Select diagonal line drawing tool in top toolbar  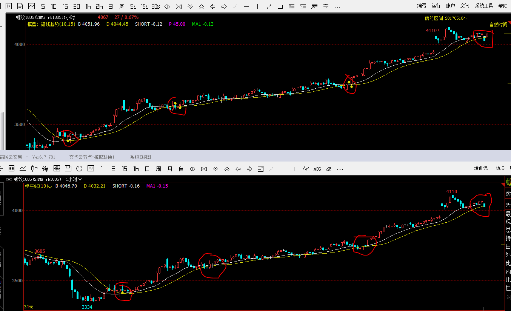click(x=235, y=6)
